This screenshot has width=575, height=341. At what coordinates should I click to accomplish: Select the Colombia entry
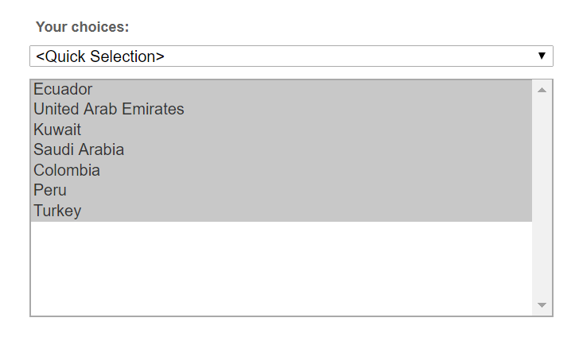point(67,170)
